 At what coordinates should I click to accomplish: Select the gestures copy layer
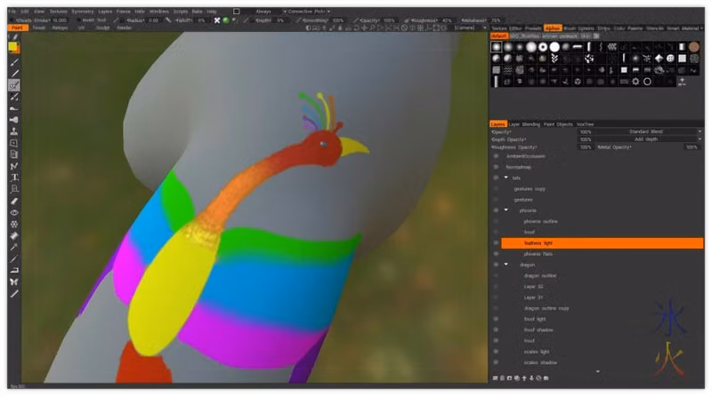coord(530,189)
